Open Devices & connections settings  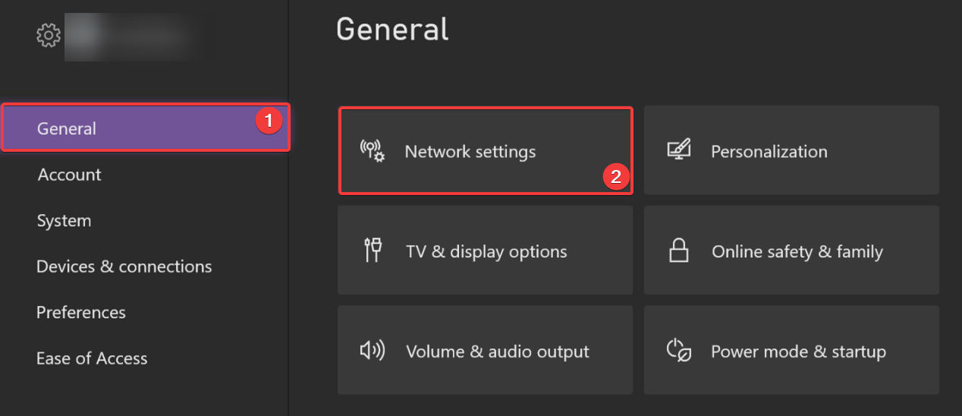[x=124, y=266]
